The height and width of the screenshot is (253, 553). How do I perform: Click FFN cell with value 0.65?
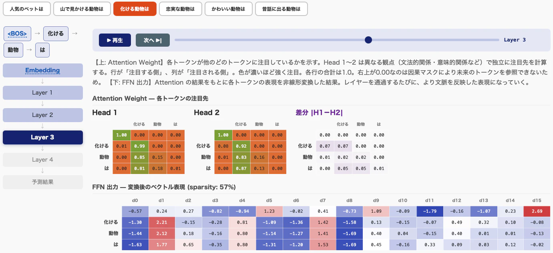[188, 245]
